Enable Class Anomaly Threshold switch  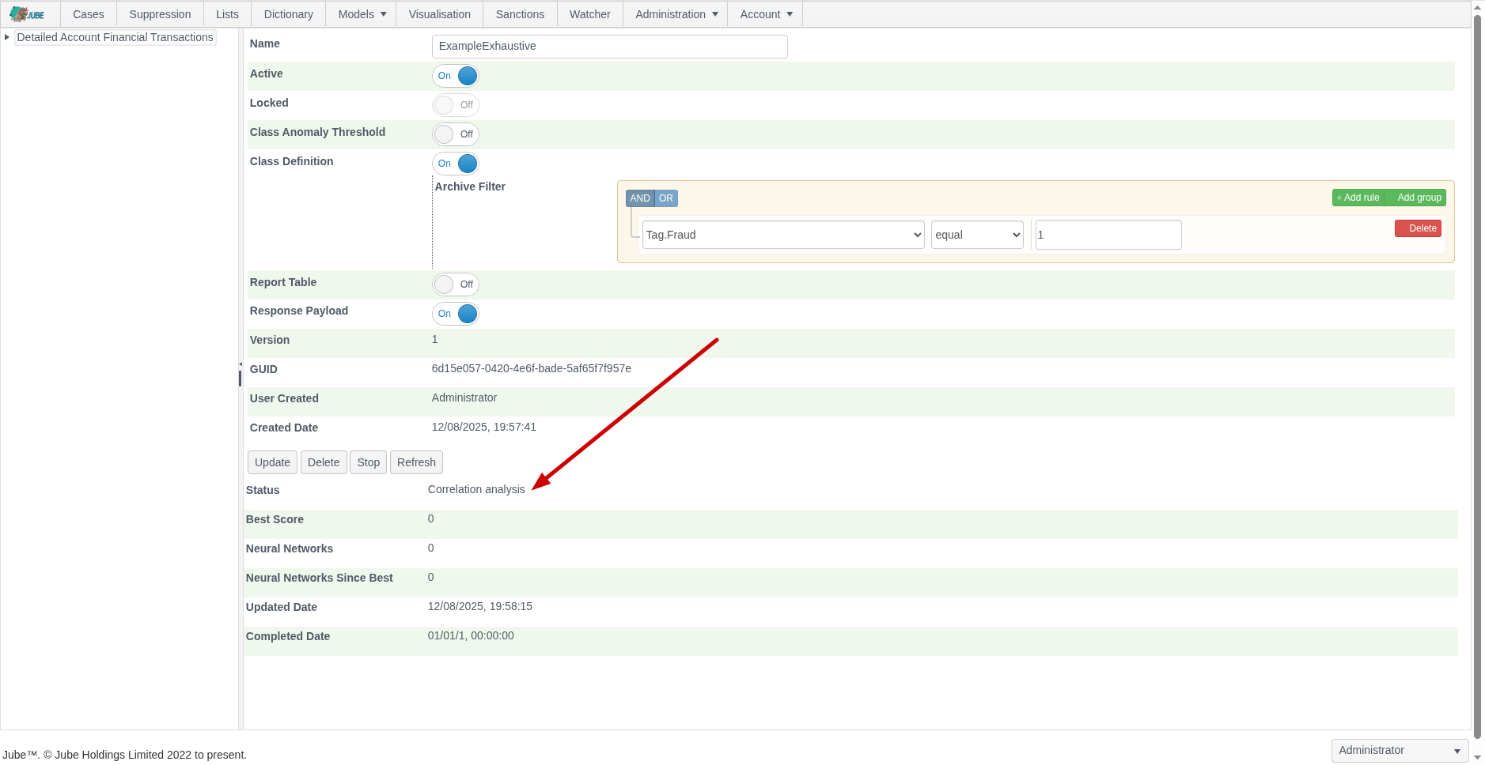(x=456, y=134)
